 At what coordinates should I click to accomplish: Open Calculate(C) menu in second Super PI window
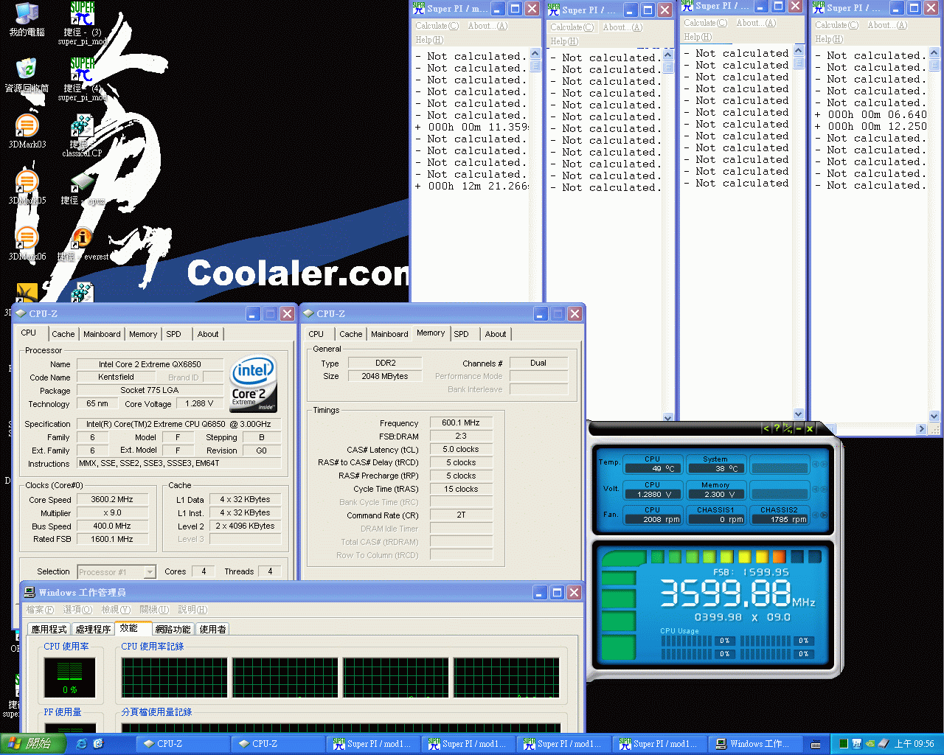coord(572,27)
